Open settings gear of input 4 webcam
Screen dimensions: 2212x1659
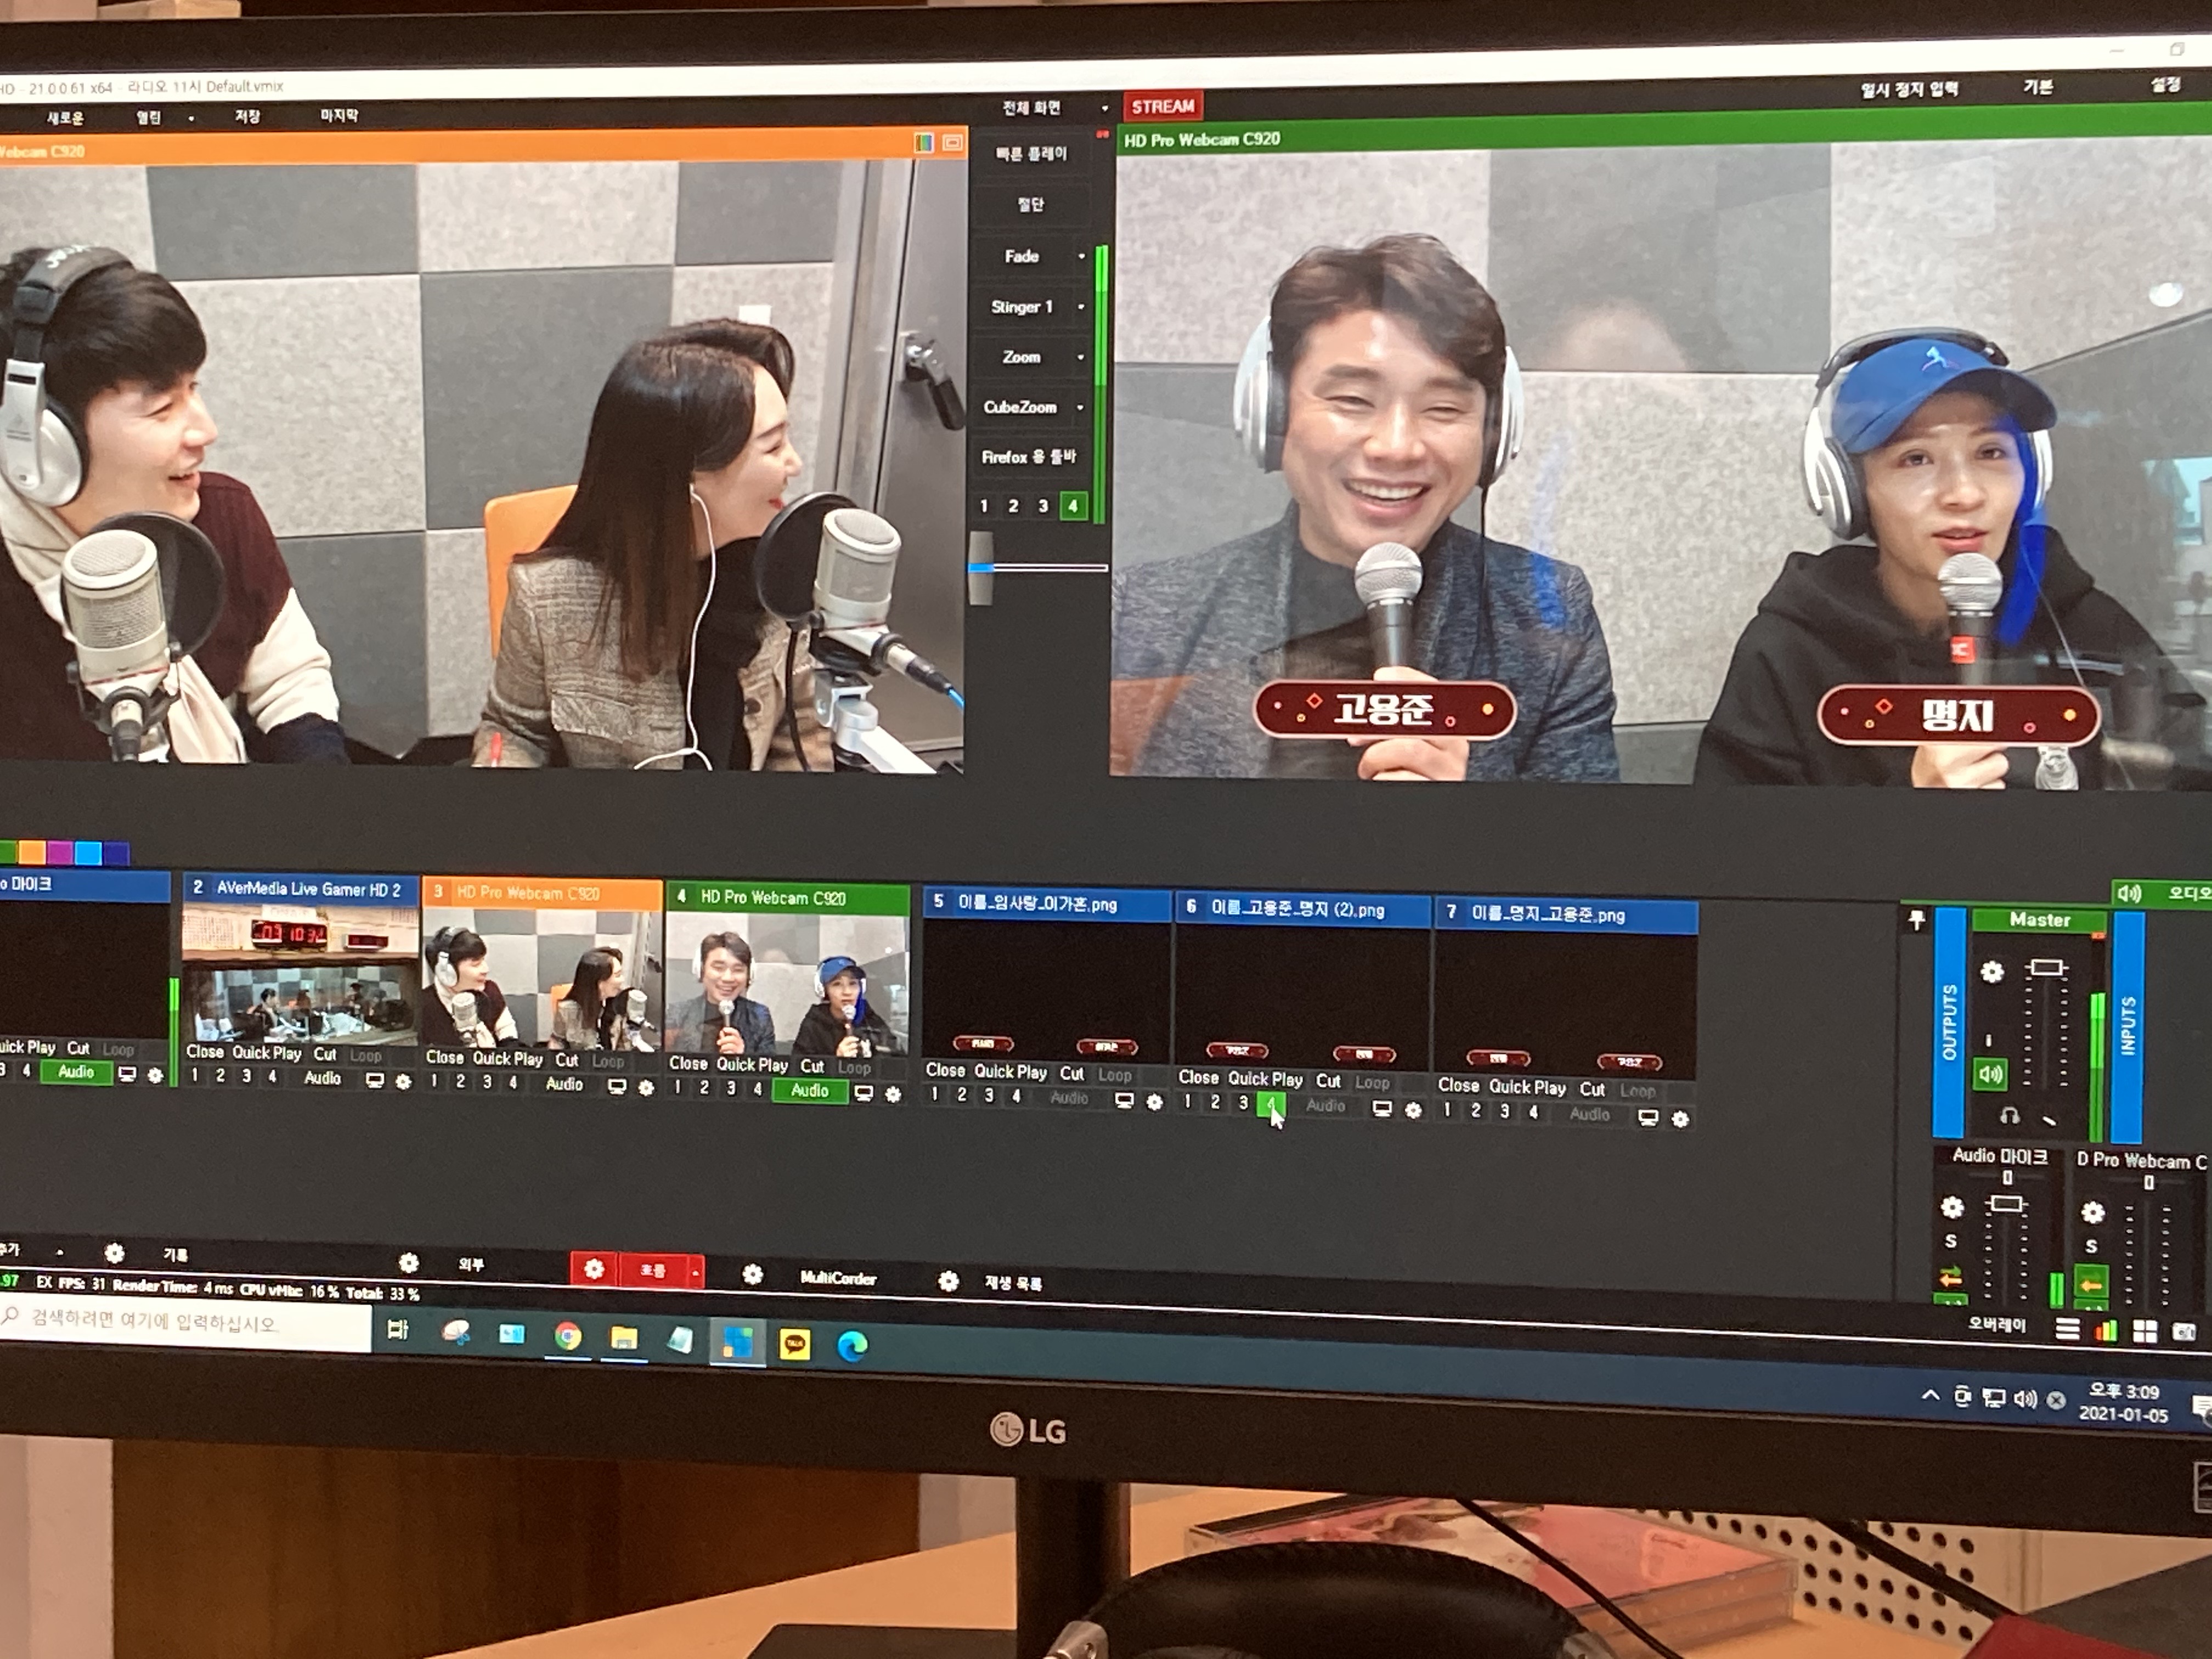pyautogui.click(x=893, y=1094)
